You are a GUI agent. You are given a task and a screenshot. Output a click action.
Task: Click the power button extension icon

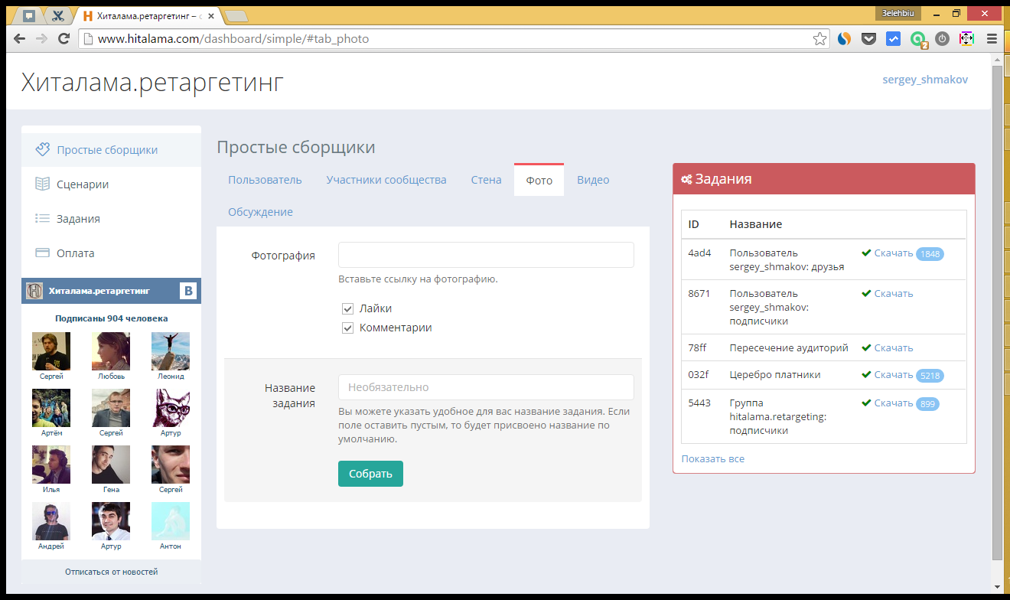(x=943, y=38)
